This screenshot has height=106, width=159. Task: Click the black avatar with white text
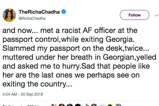tap(70, 105)
